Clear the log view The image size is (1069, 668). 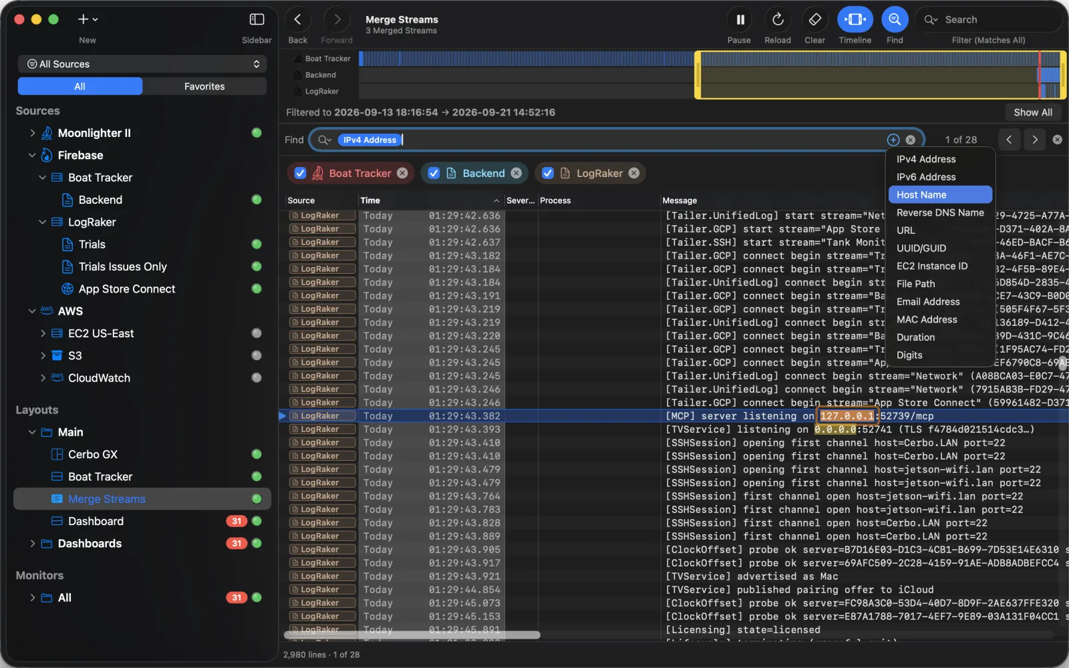pyautogui.click(x=814, y=20)
